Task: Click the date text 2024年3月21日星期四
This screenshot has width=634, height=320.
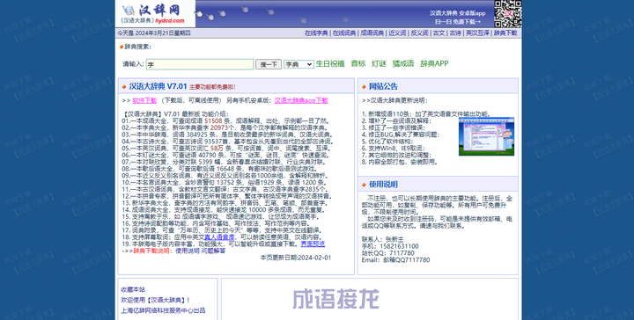Action: click(x=163, y=33)
